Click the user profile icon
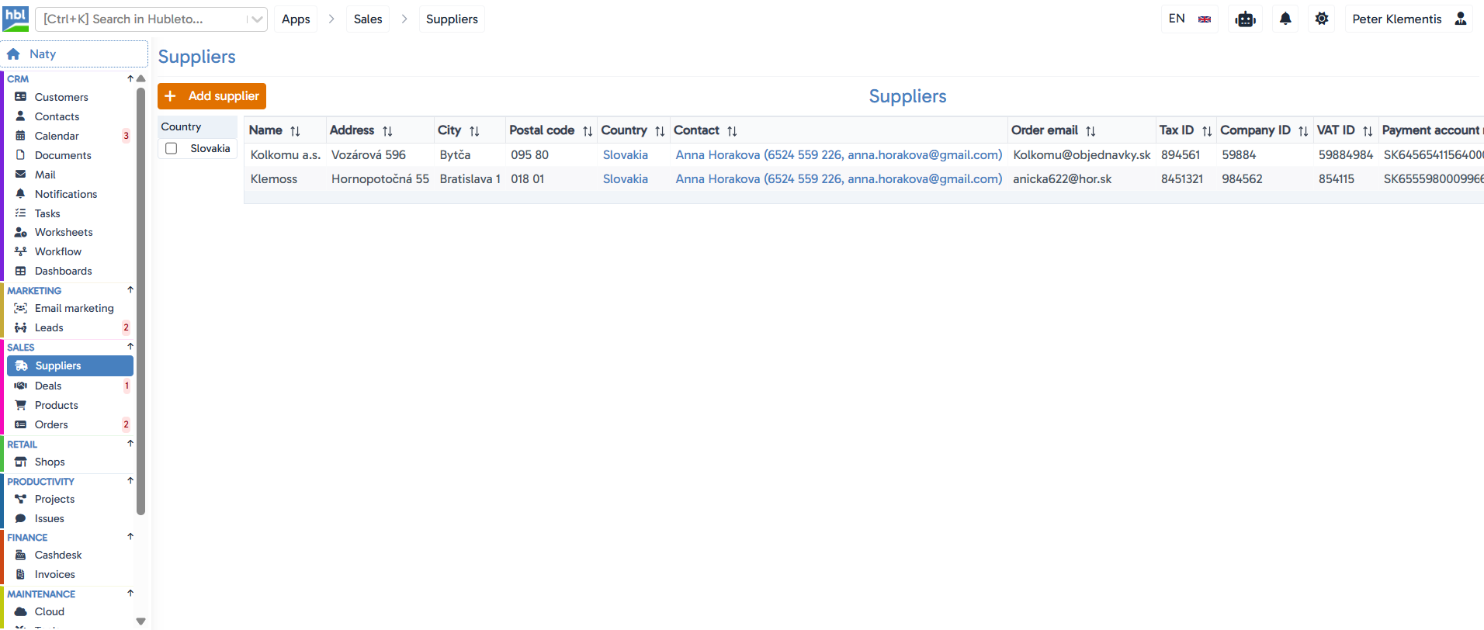This screenshot has height=630, width=1484. (x=1461, y=19)
